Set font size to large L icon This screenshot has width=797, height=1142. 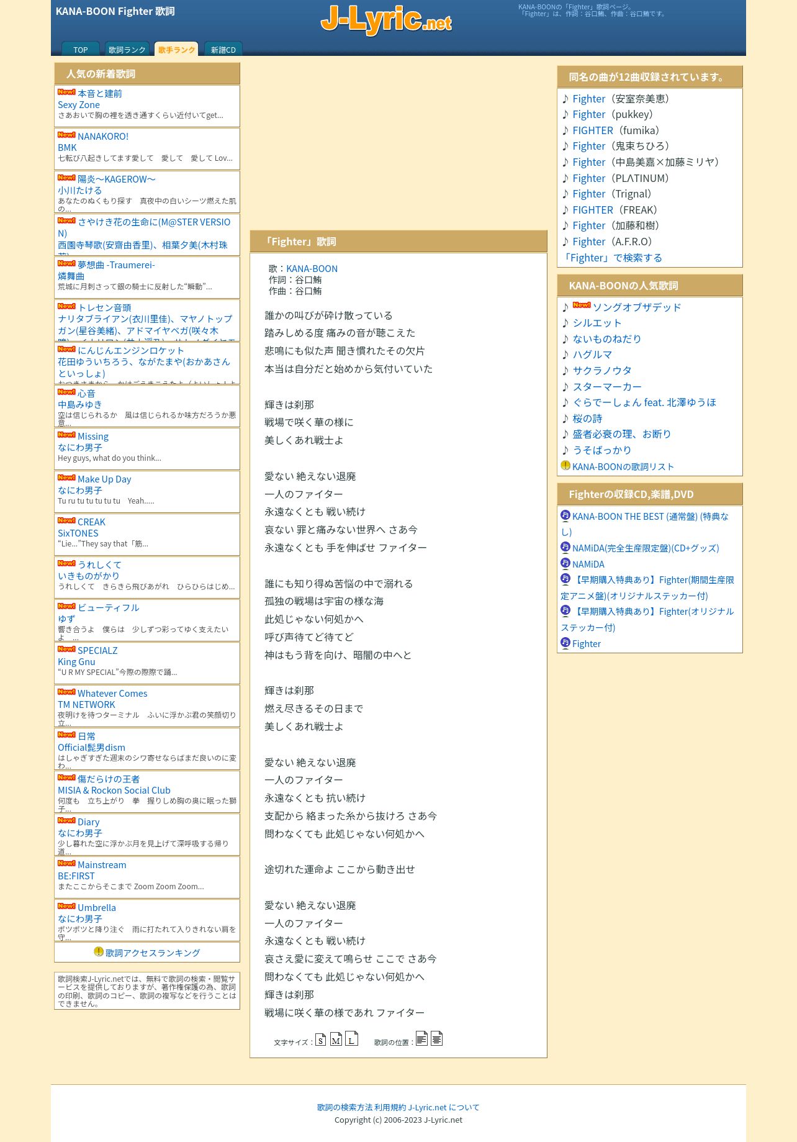(x=351, y=1038)
